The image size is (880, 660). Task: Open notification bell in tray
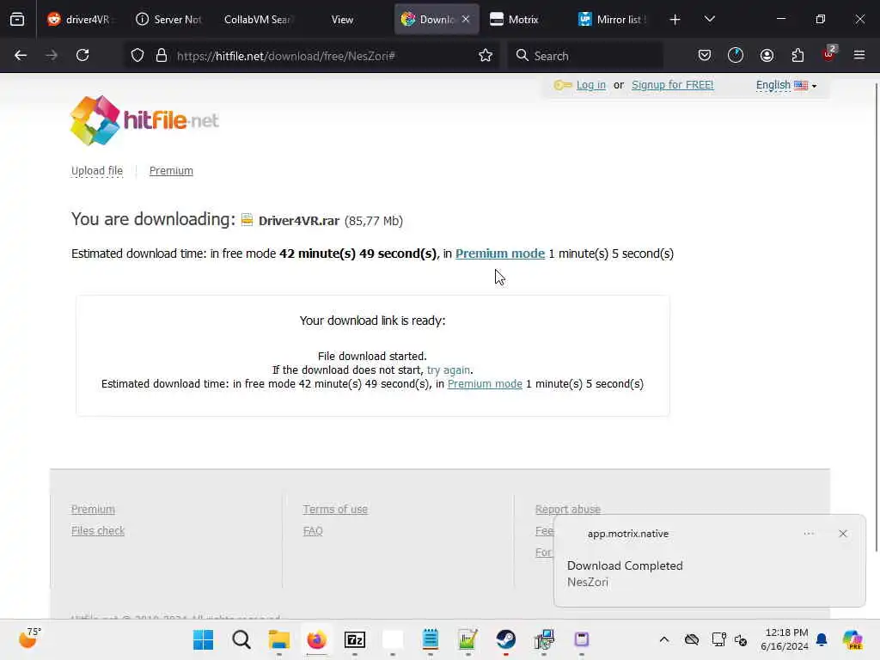822,639
